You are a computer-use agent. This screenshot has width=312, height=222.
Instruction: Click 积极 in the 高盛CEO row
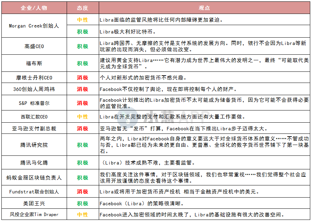83,46
